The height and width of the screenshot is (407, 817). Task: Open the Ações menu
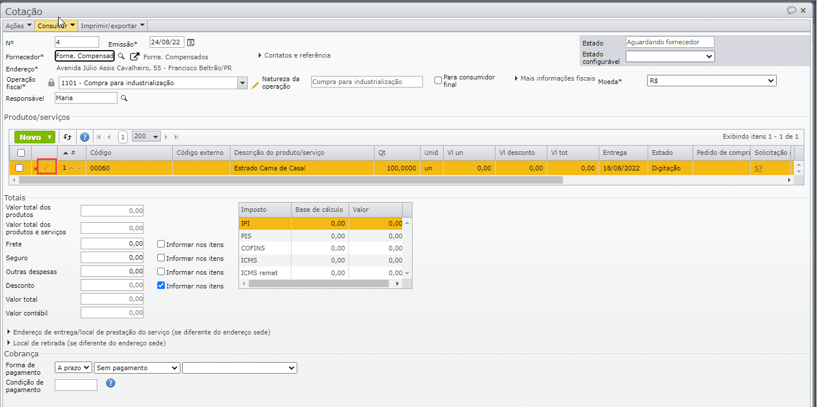click(18, 26)
